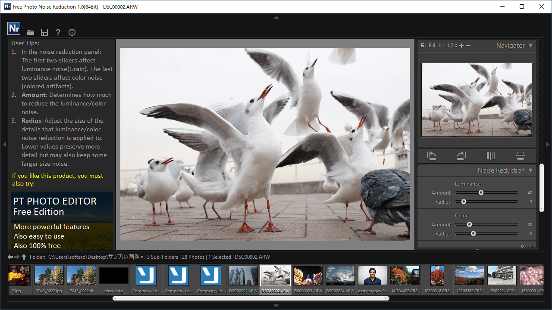Screen dimensions: 552x310
Task: Expand the panel below with small down arrow
Action: 477,249
